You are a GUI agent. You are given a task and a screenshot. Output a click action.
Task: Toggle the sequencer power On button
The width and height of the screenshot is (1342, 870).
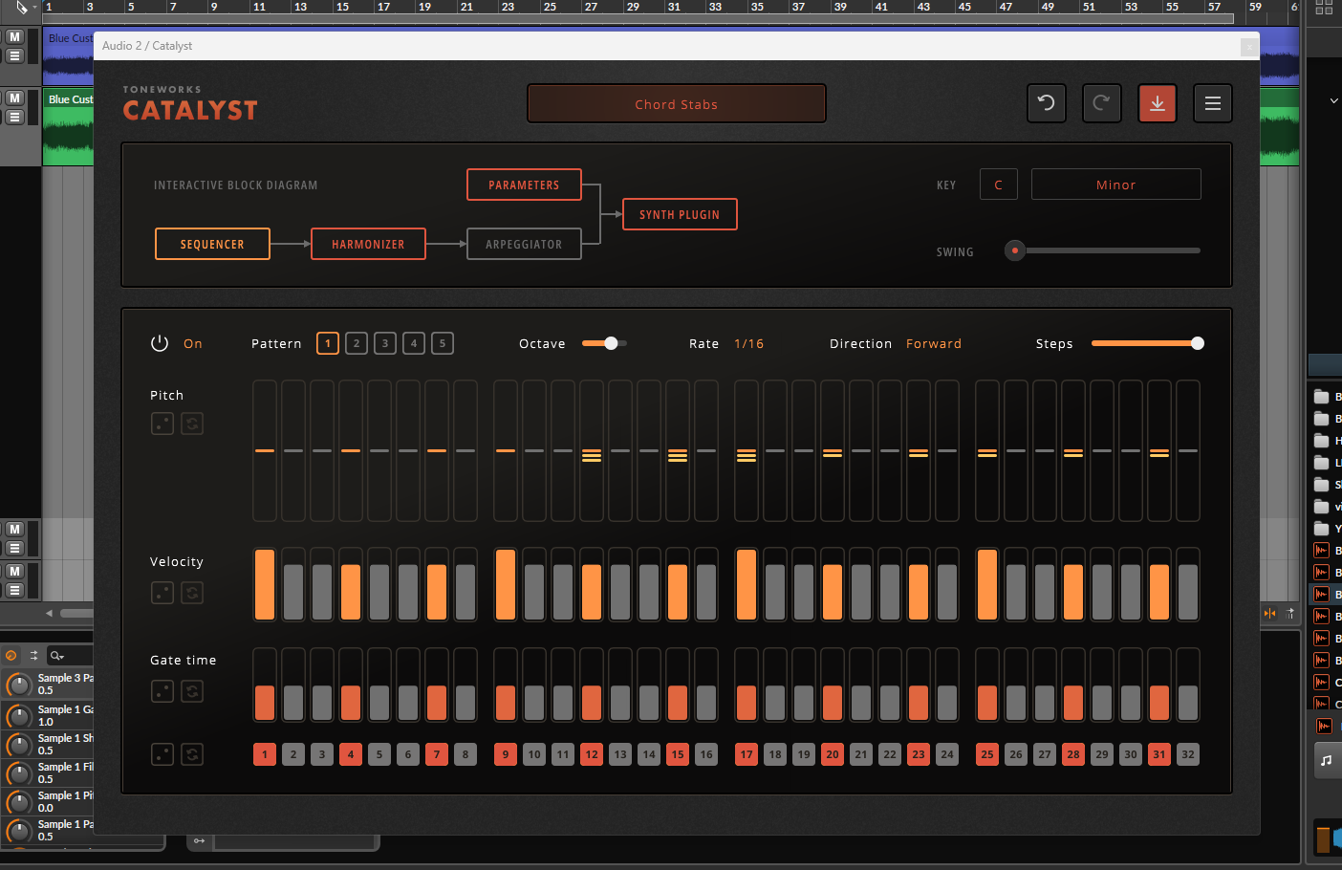pos(160,343)
